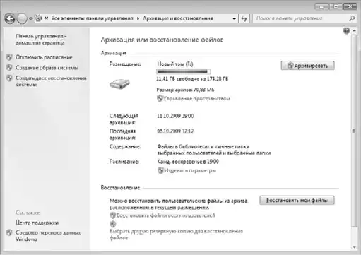Image resolution: width=361 pixels, height=255 pixels.
Task: Click 'Отключить расписание' link
Action: click(44, 57)
